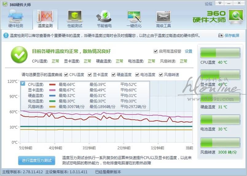Open the title bar dropdown menu arrow

(x=220, y=3)
